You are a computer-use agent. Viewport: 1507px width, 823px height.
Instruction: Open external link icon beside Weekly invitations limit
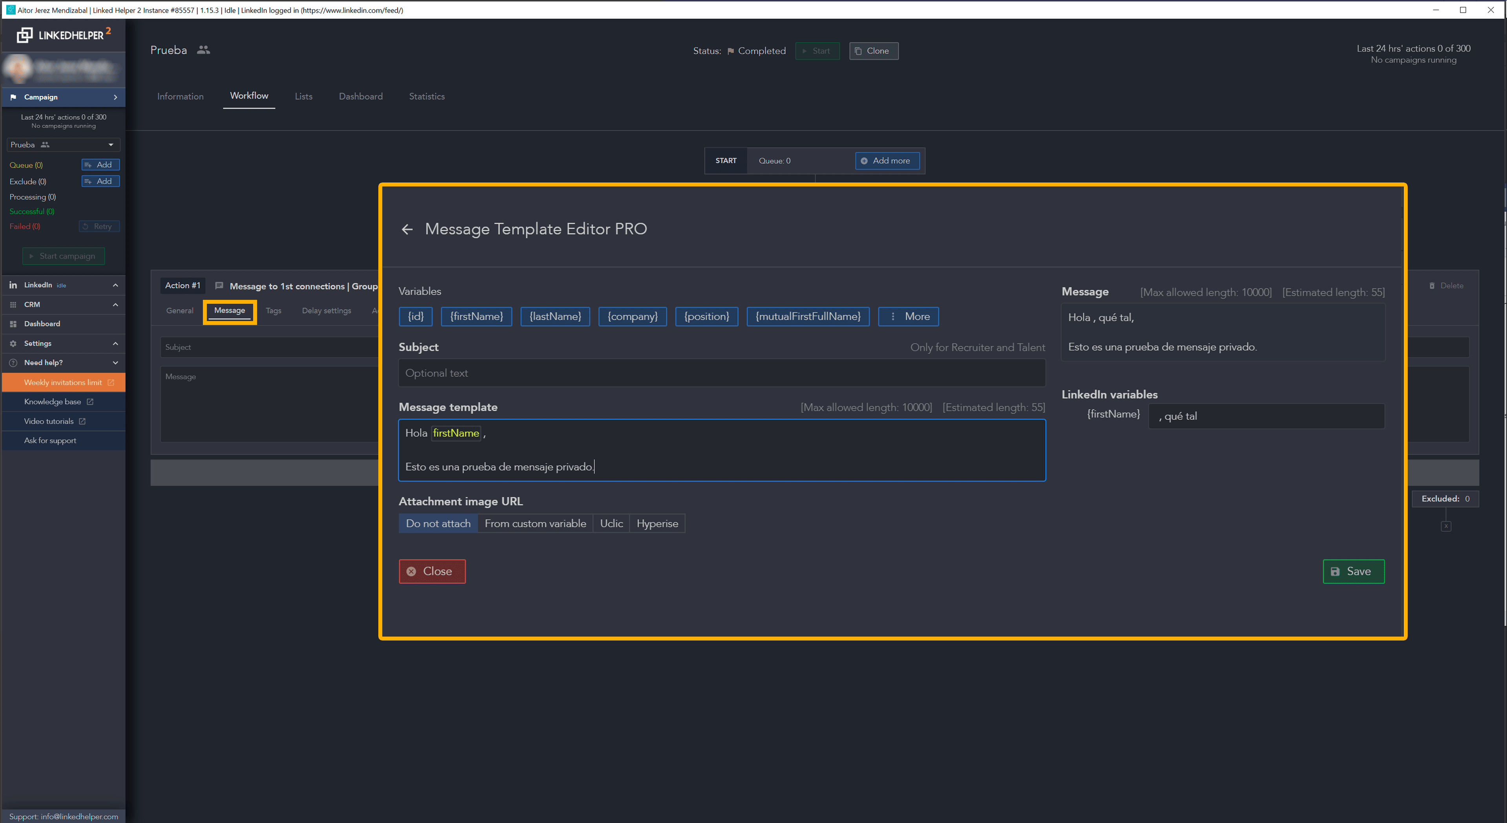[x=111, y=383]
